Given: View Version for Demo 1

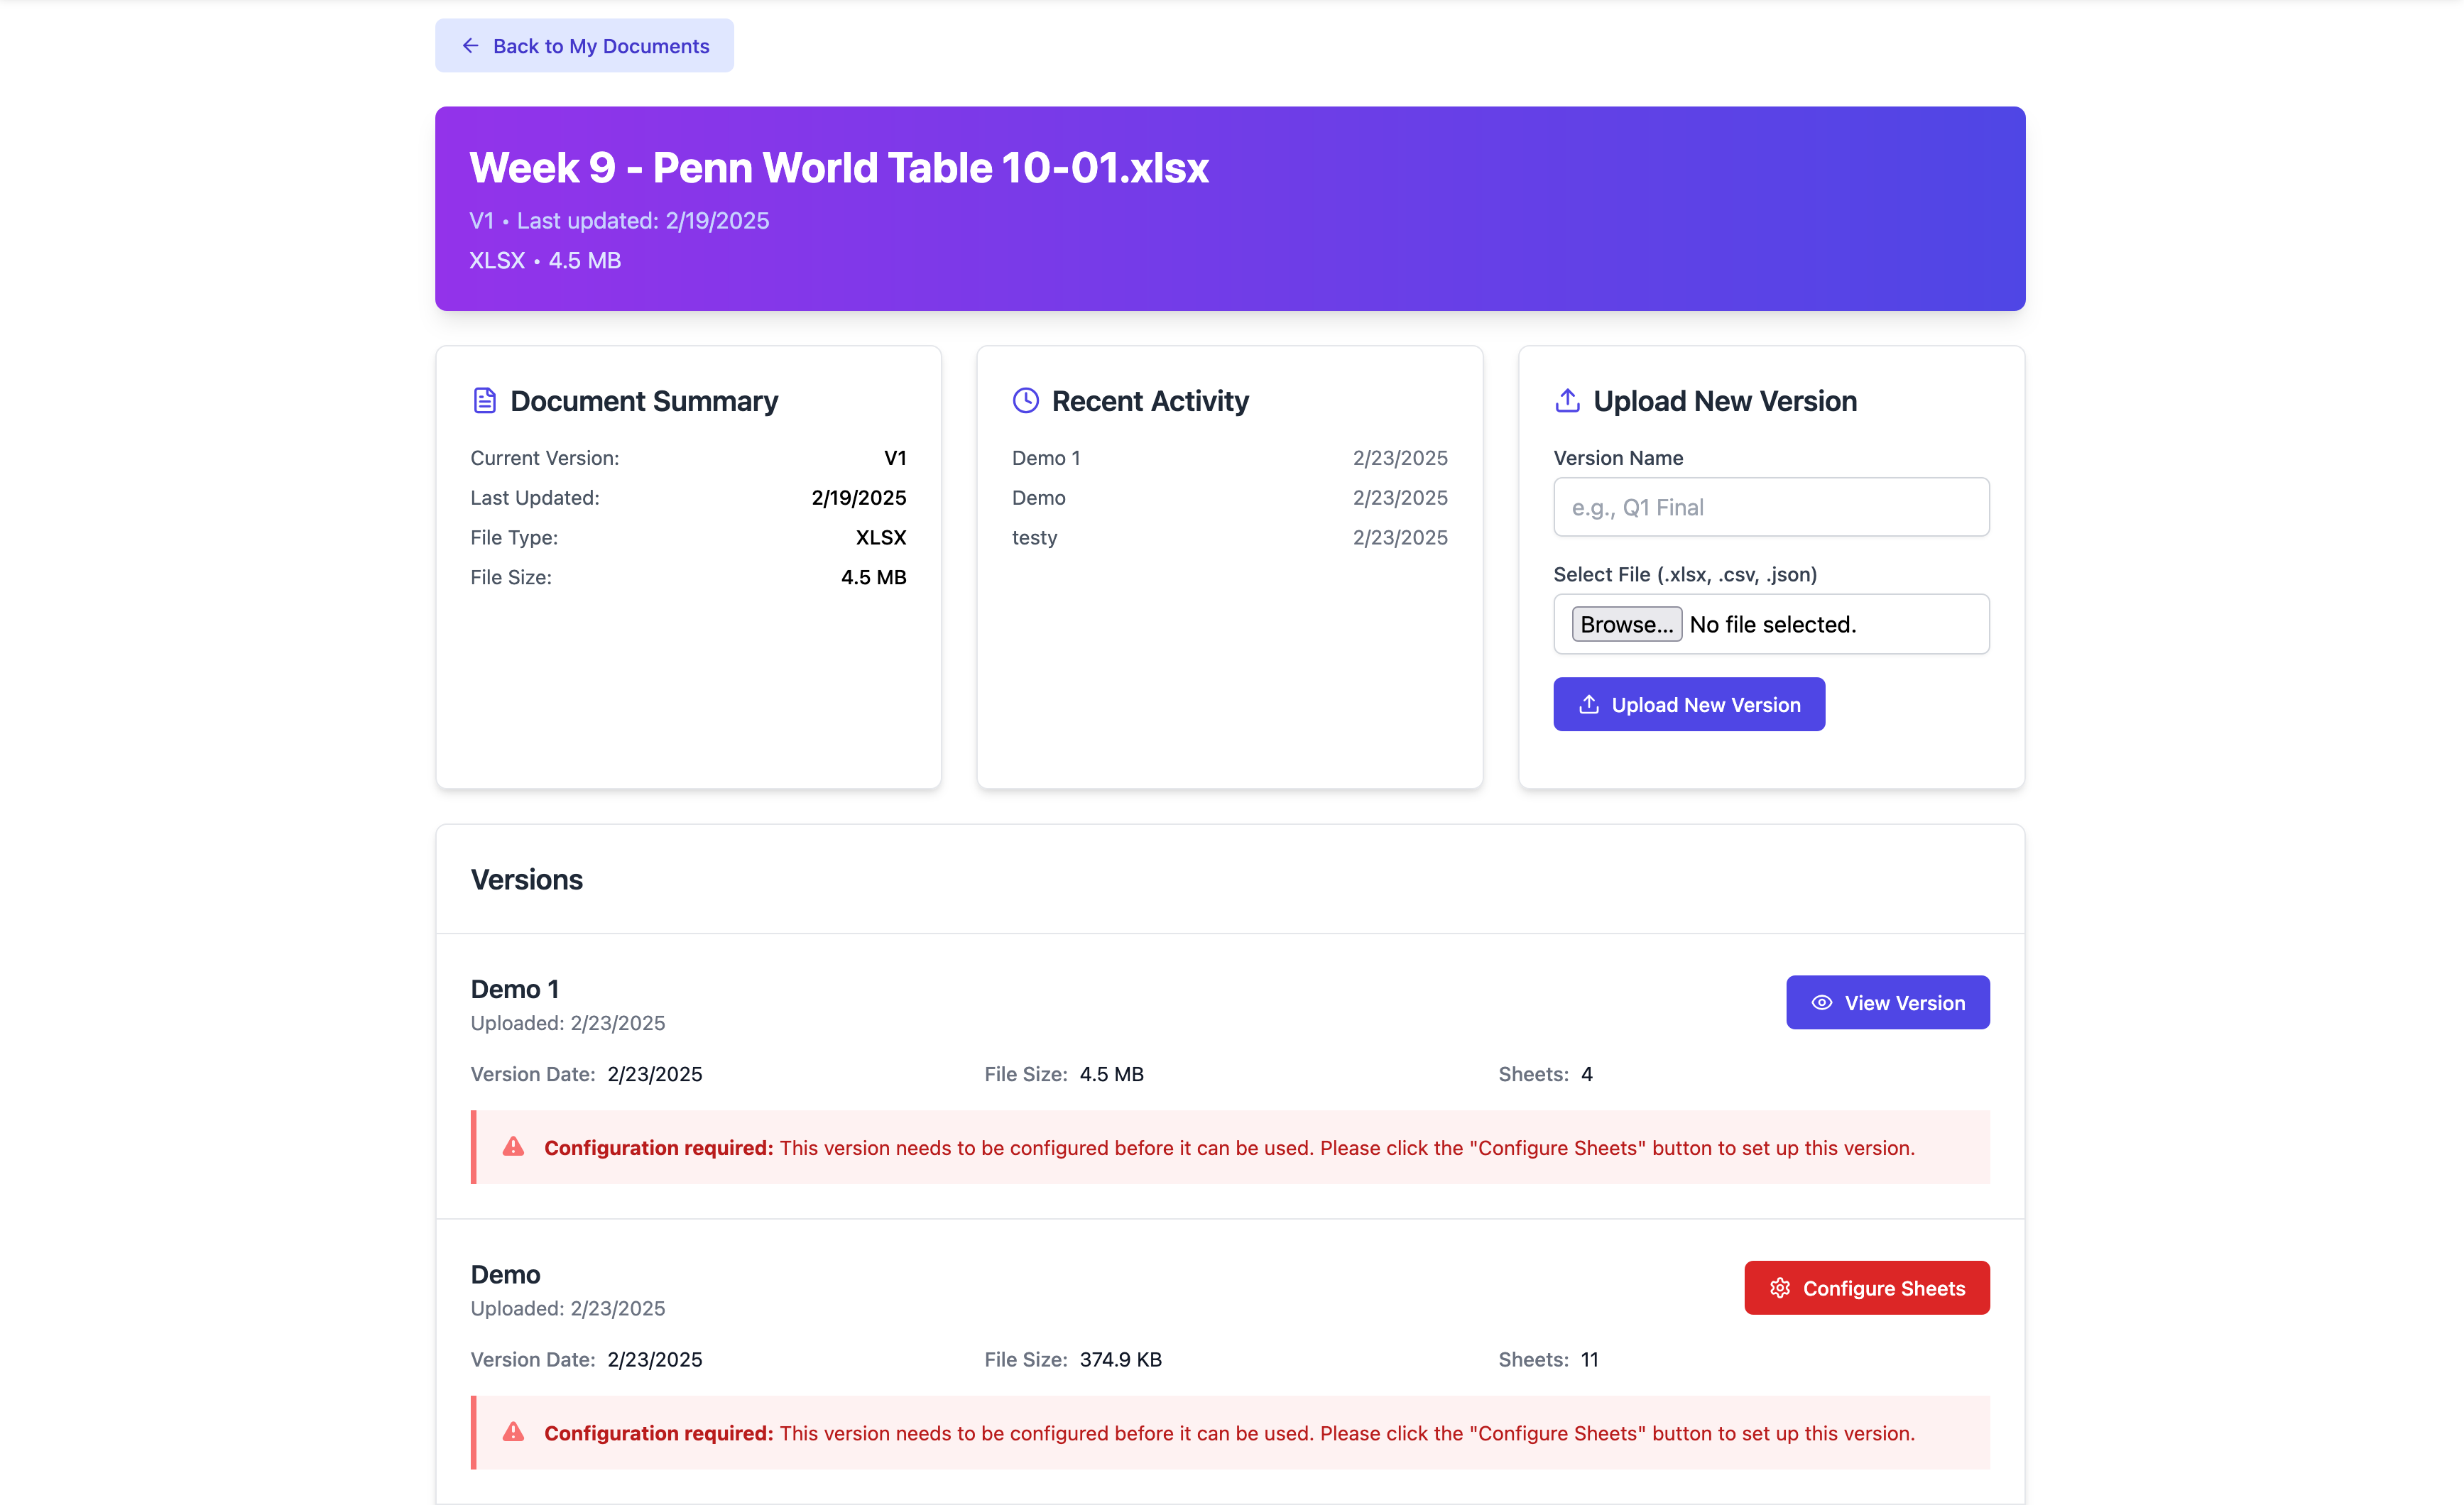Looking at the screenshot, I should tap(1888, 1003).
